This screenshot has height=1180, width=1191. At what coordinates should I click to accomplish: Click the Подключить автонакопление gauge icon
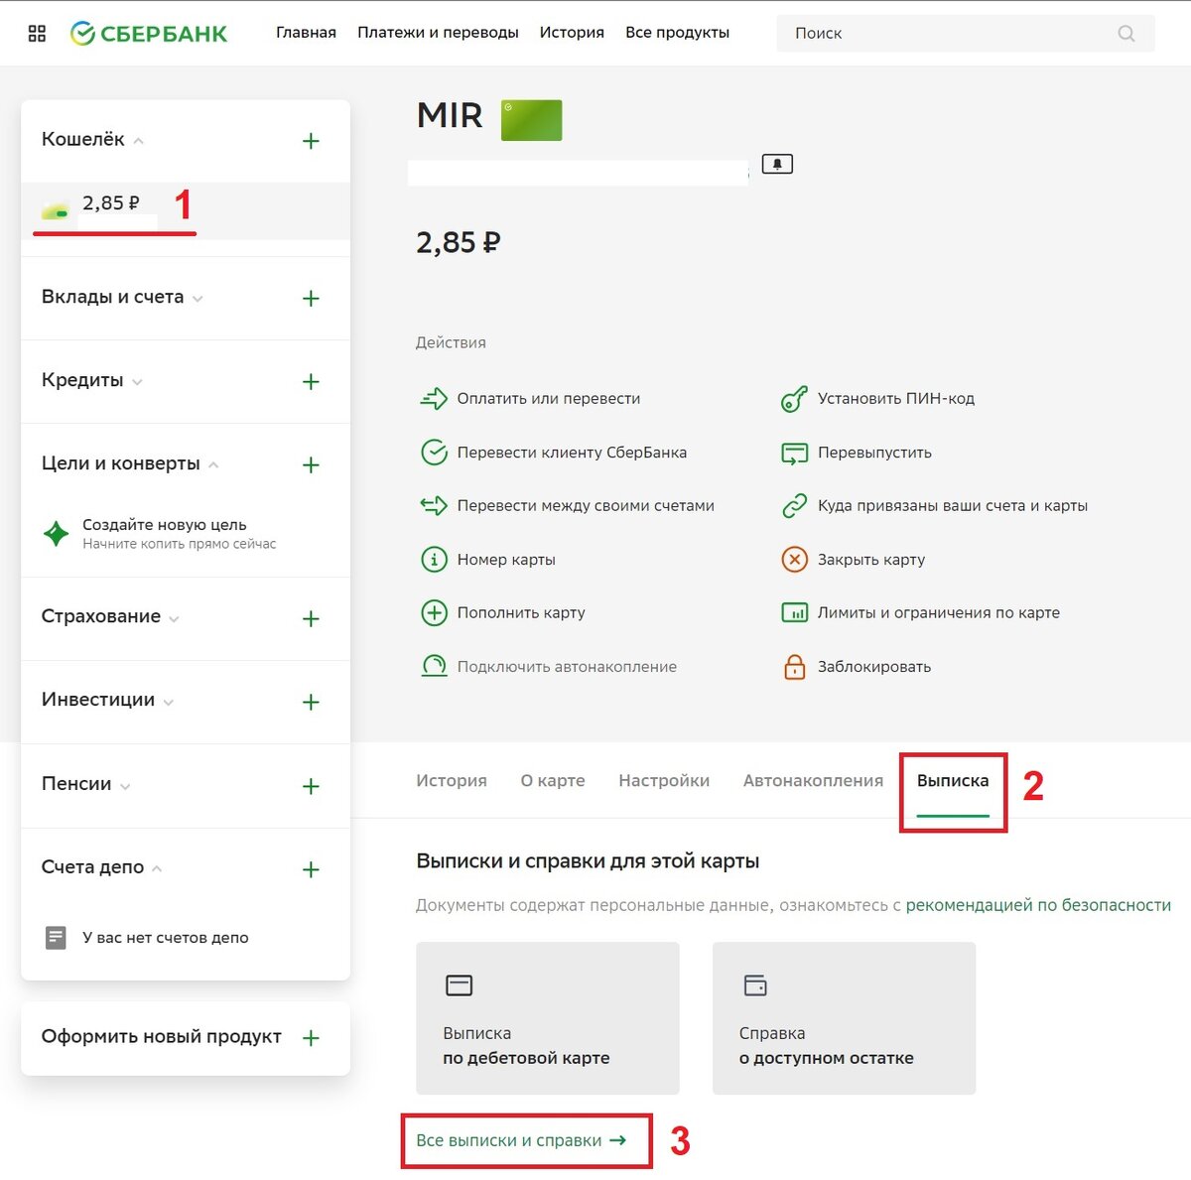[x=434, y=667]
